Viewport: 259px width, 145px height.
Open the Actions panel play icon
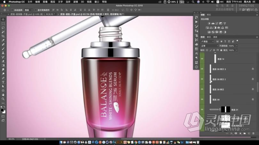tap(196, 22)
